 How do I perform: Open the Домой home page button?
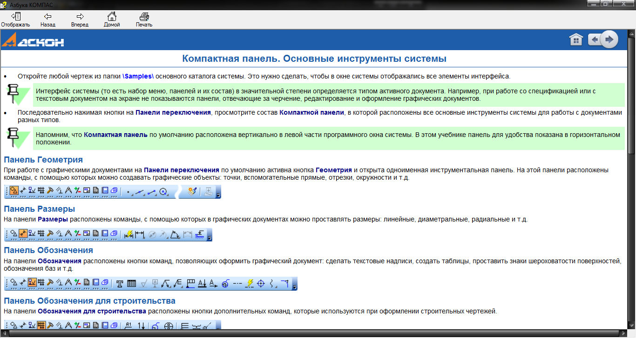coord(112,20)
